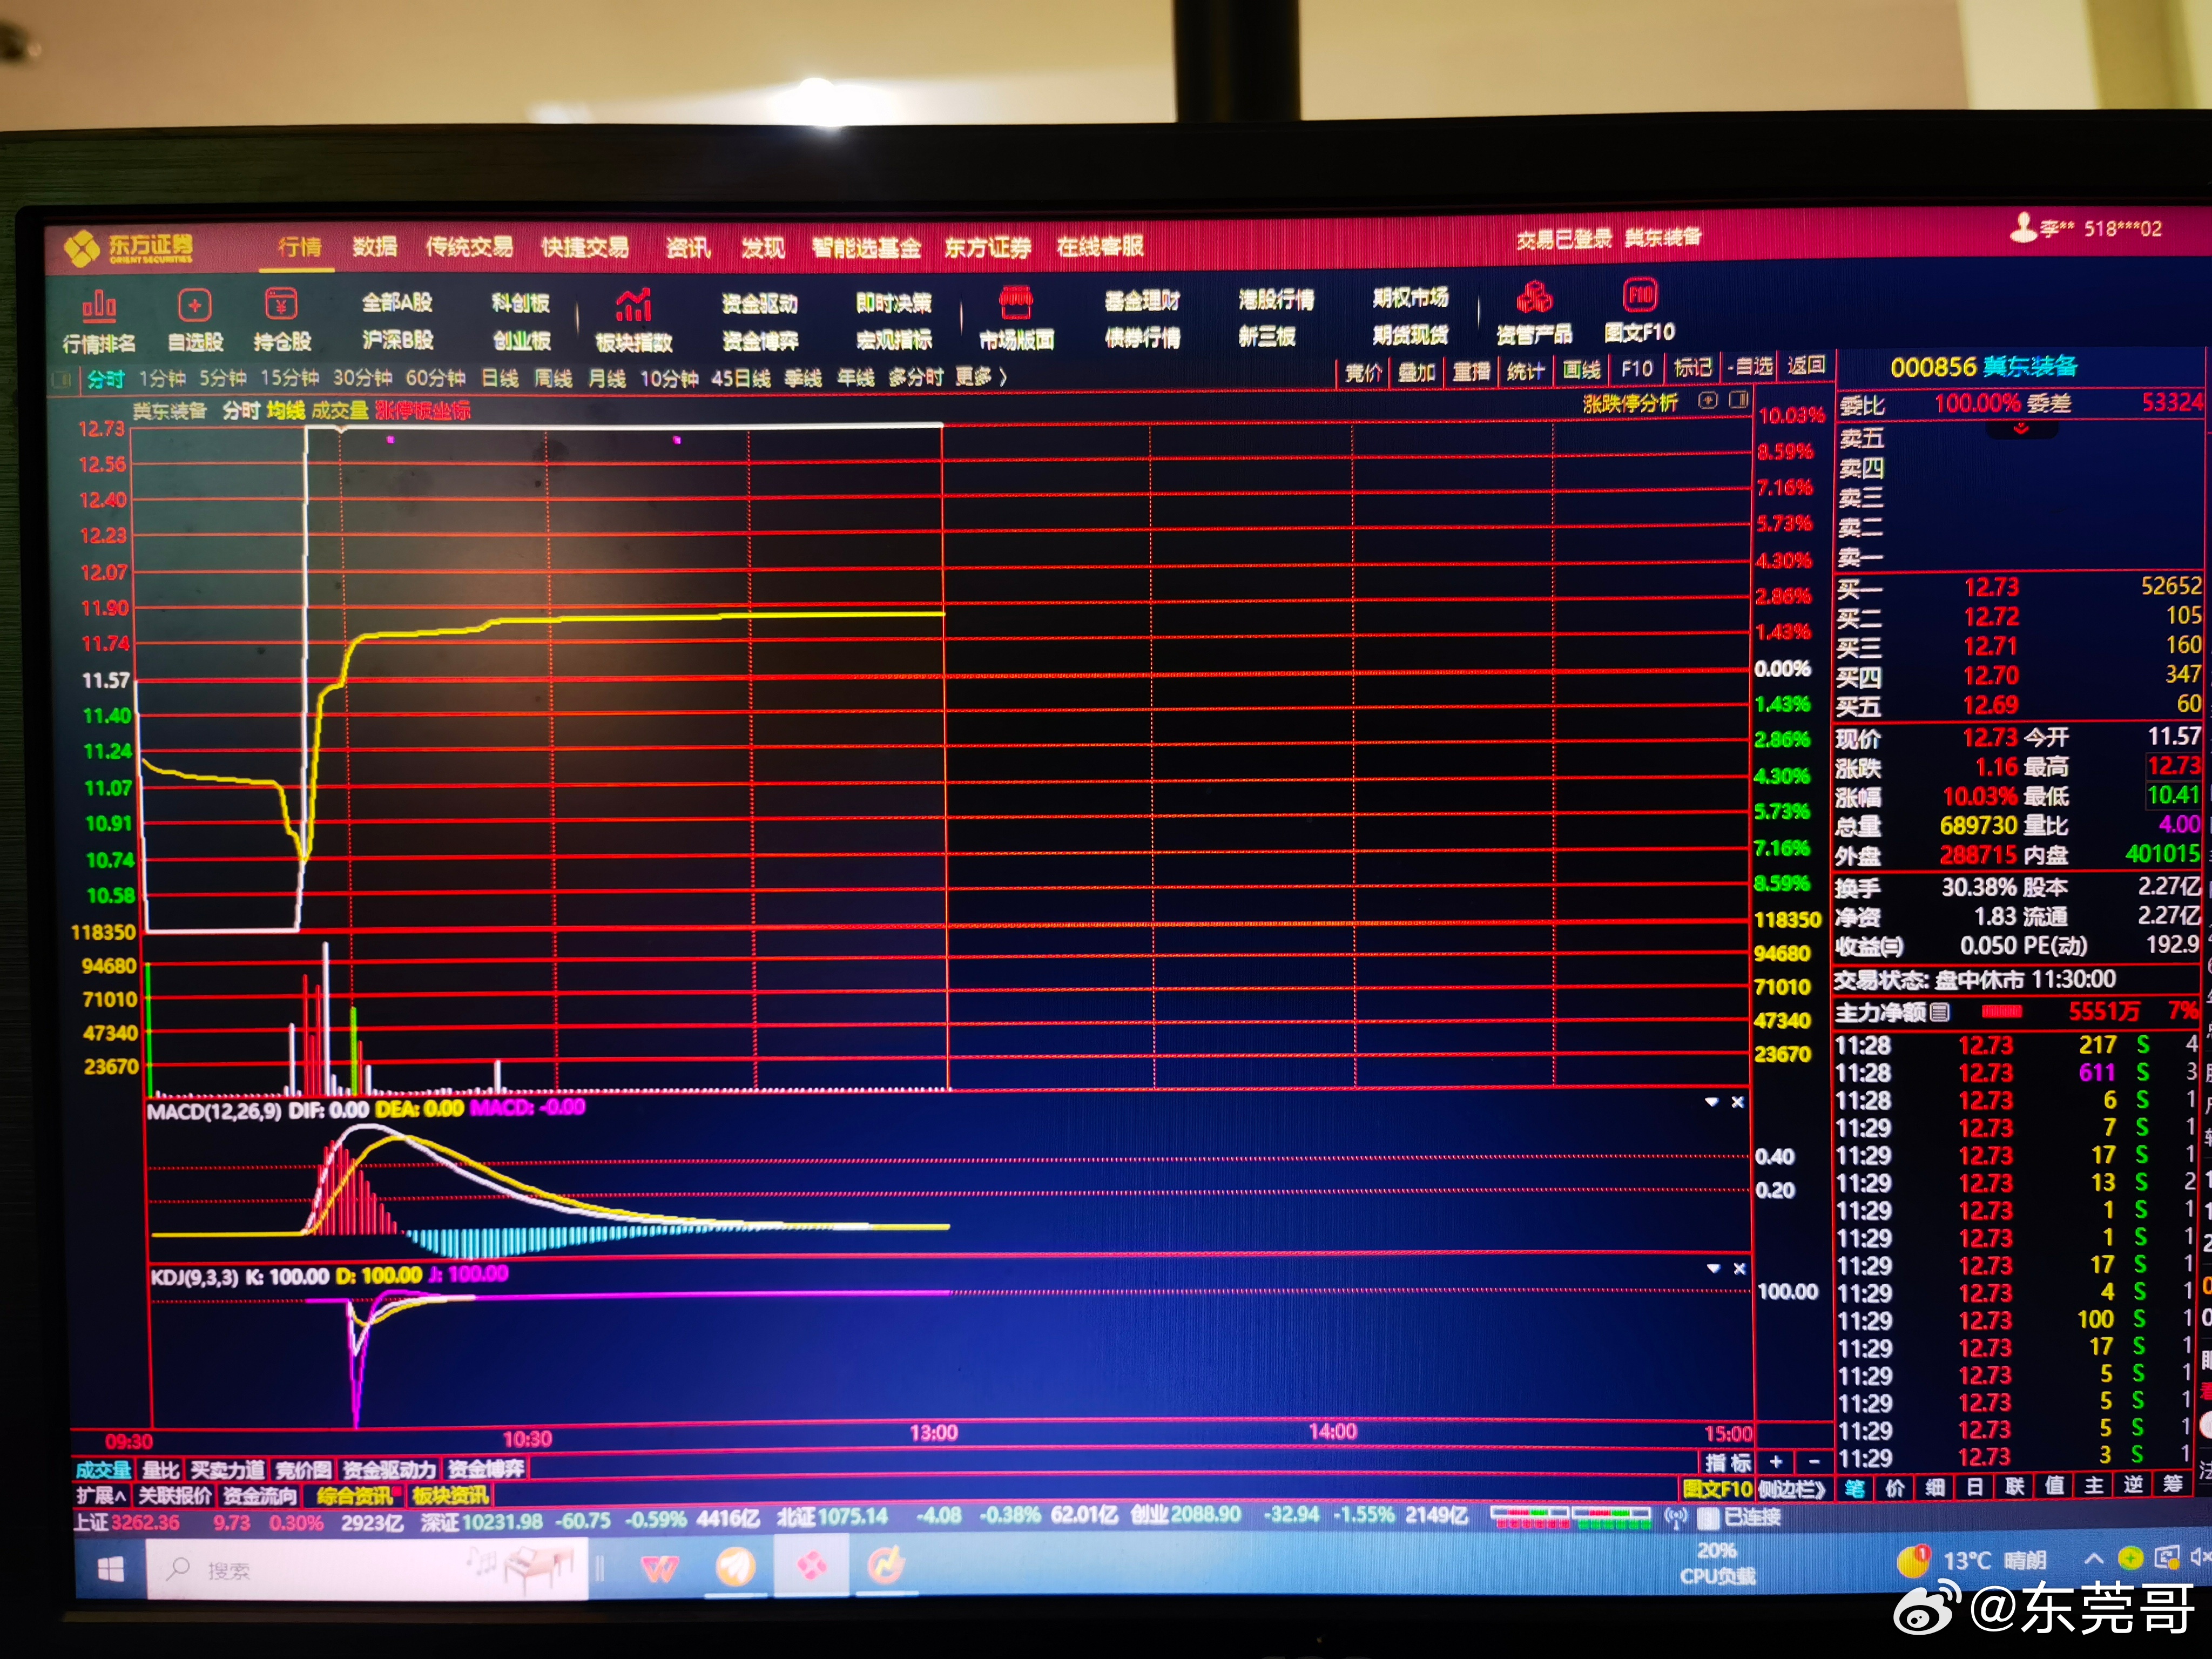Click the 返回 back button

(1805, 365)
